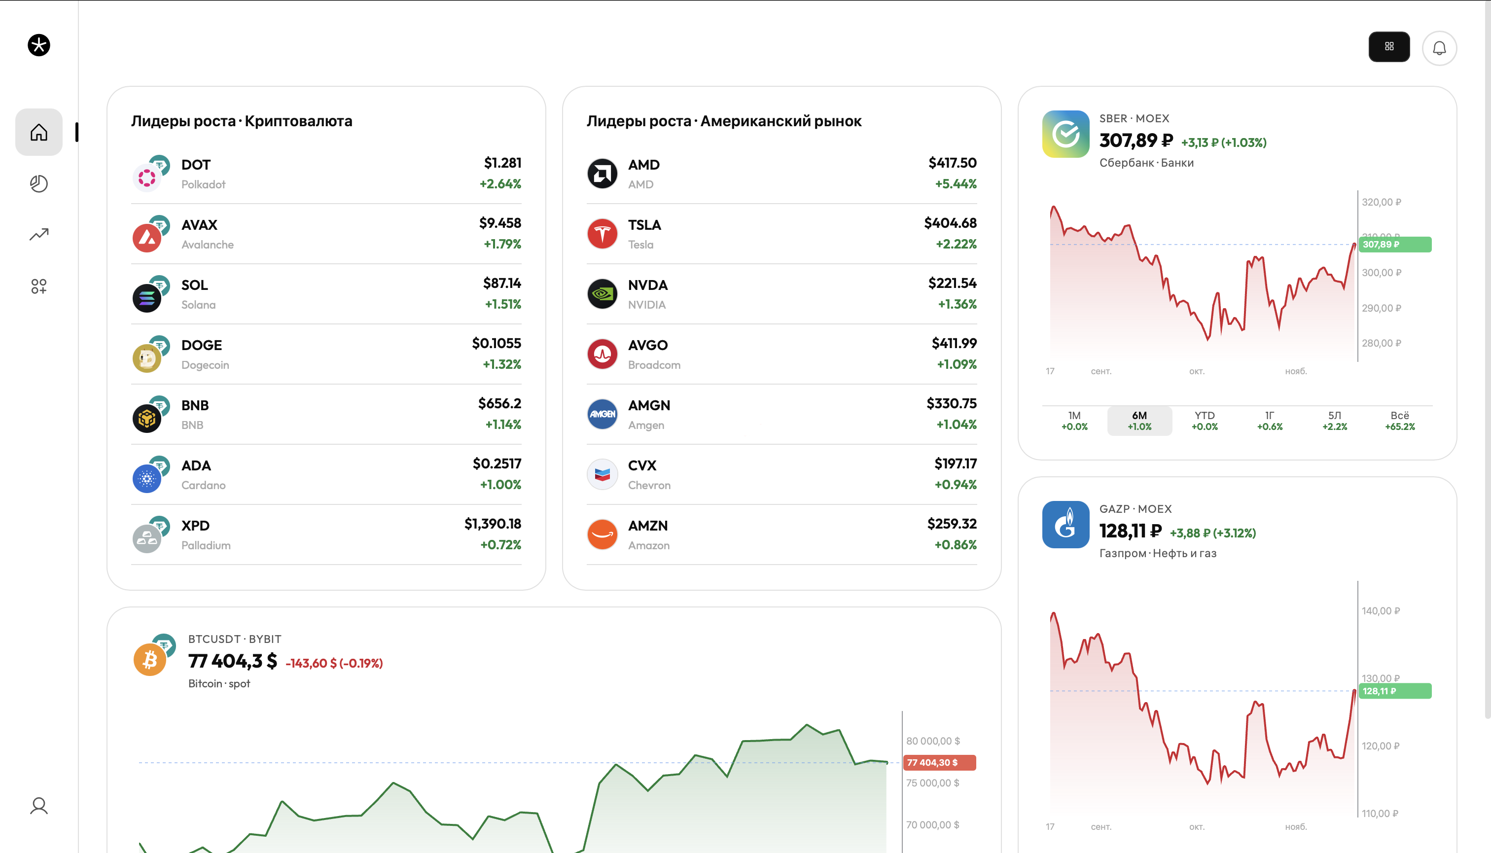The width and height of the screenshot is (1491, 853).
Task: Click the Газпром · Нефть и газ caption
Action: 1158,553
